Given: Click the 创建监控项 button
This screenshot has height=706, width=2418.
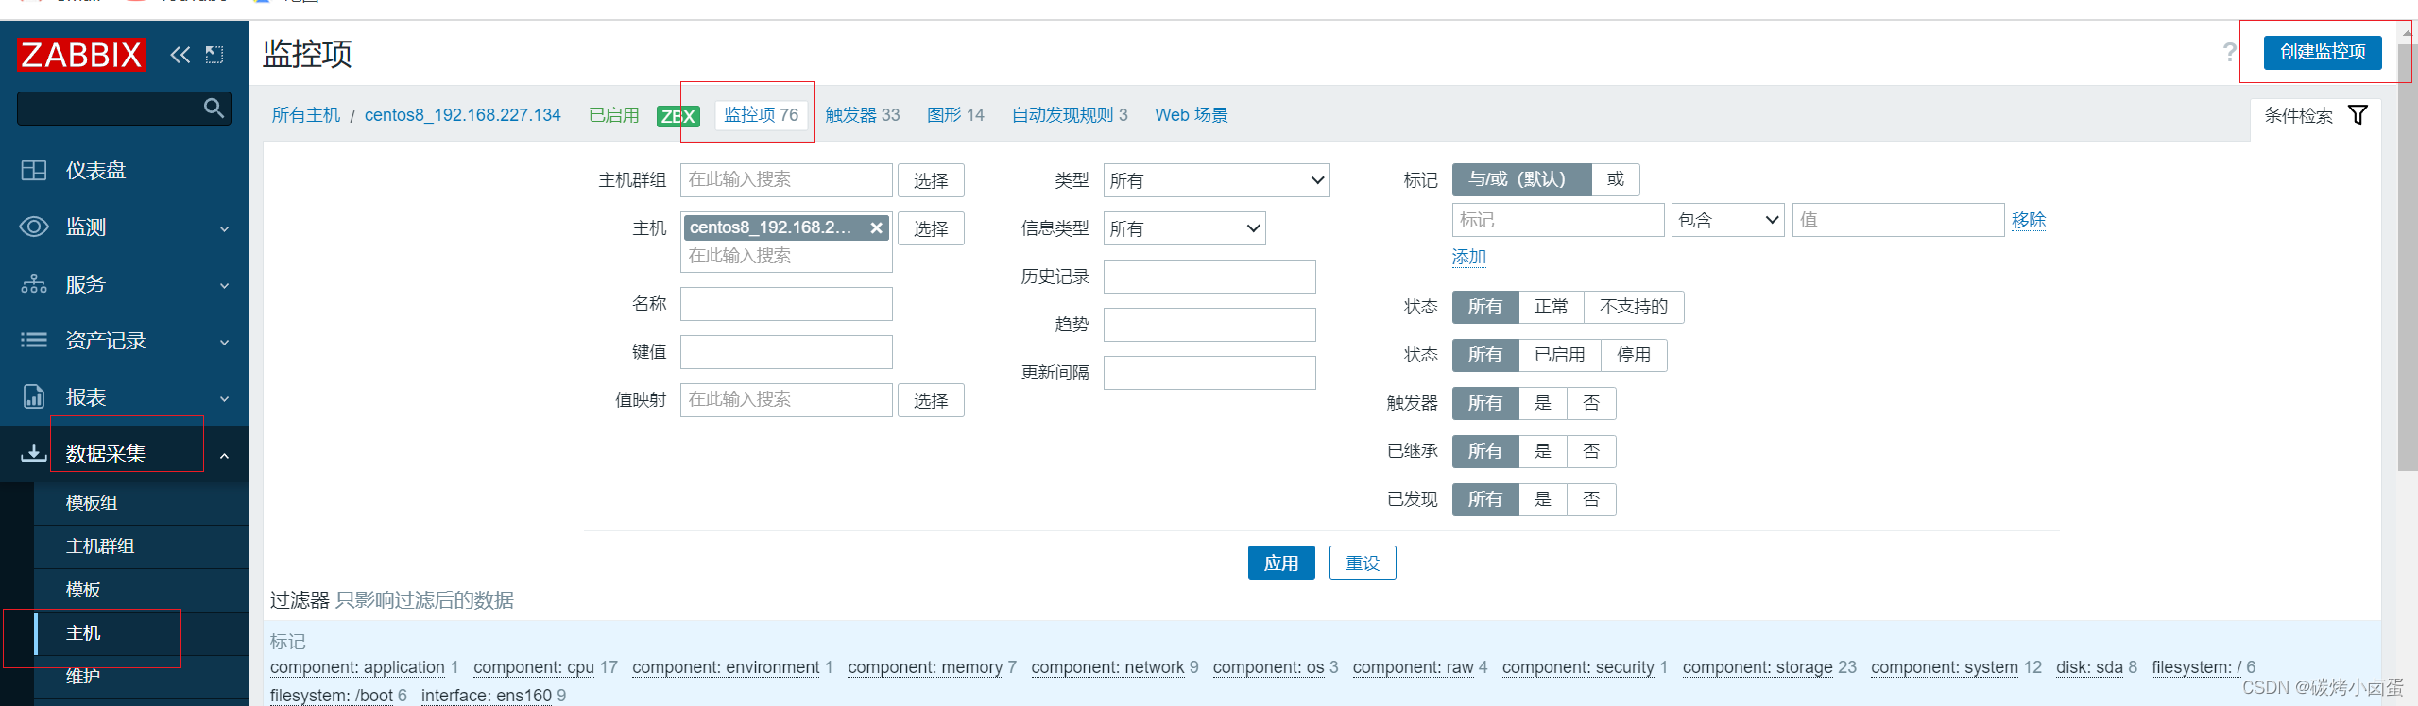Looking at the screenshot, I should click(2323, 52).
